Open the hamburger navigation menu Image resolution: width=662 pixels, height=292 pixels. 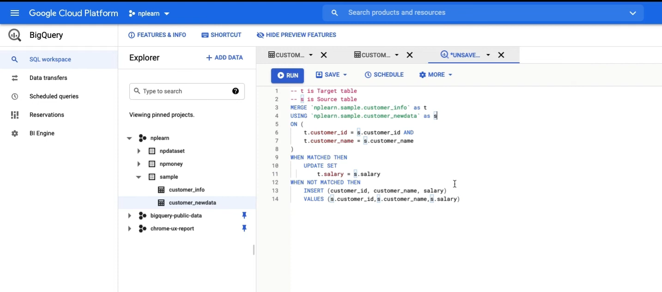click(15, 13)
